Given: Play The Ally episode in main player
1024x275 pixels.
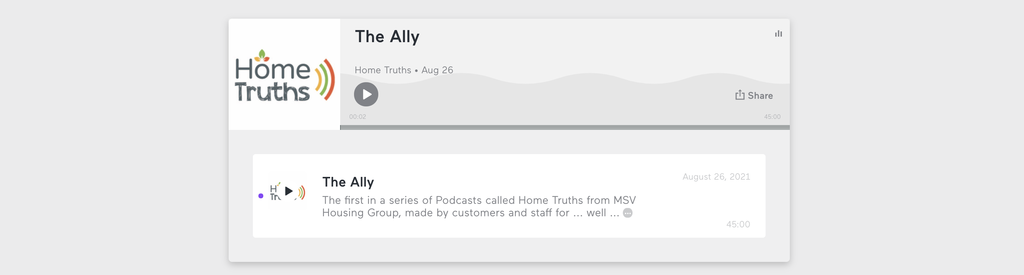Looking at the screenshot, I should pyautogui.click(x=366, y=94).
